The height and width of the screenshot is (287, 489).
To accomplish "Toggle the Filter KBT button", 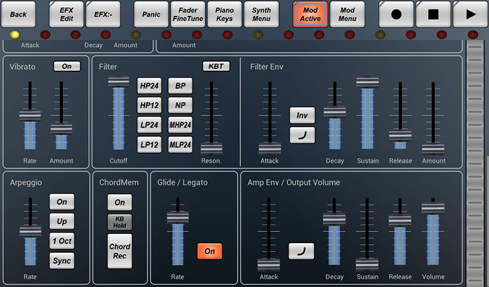I will click(216, 66).
